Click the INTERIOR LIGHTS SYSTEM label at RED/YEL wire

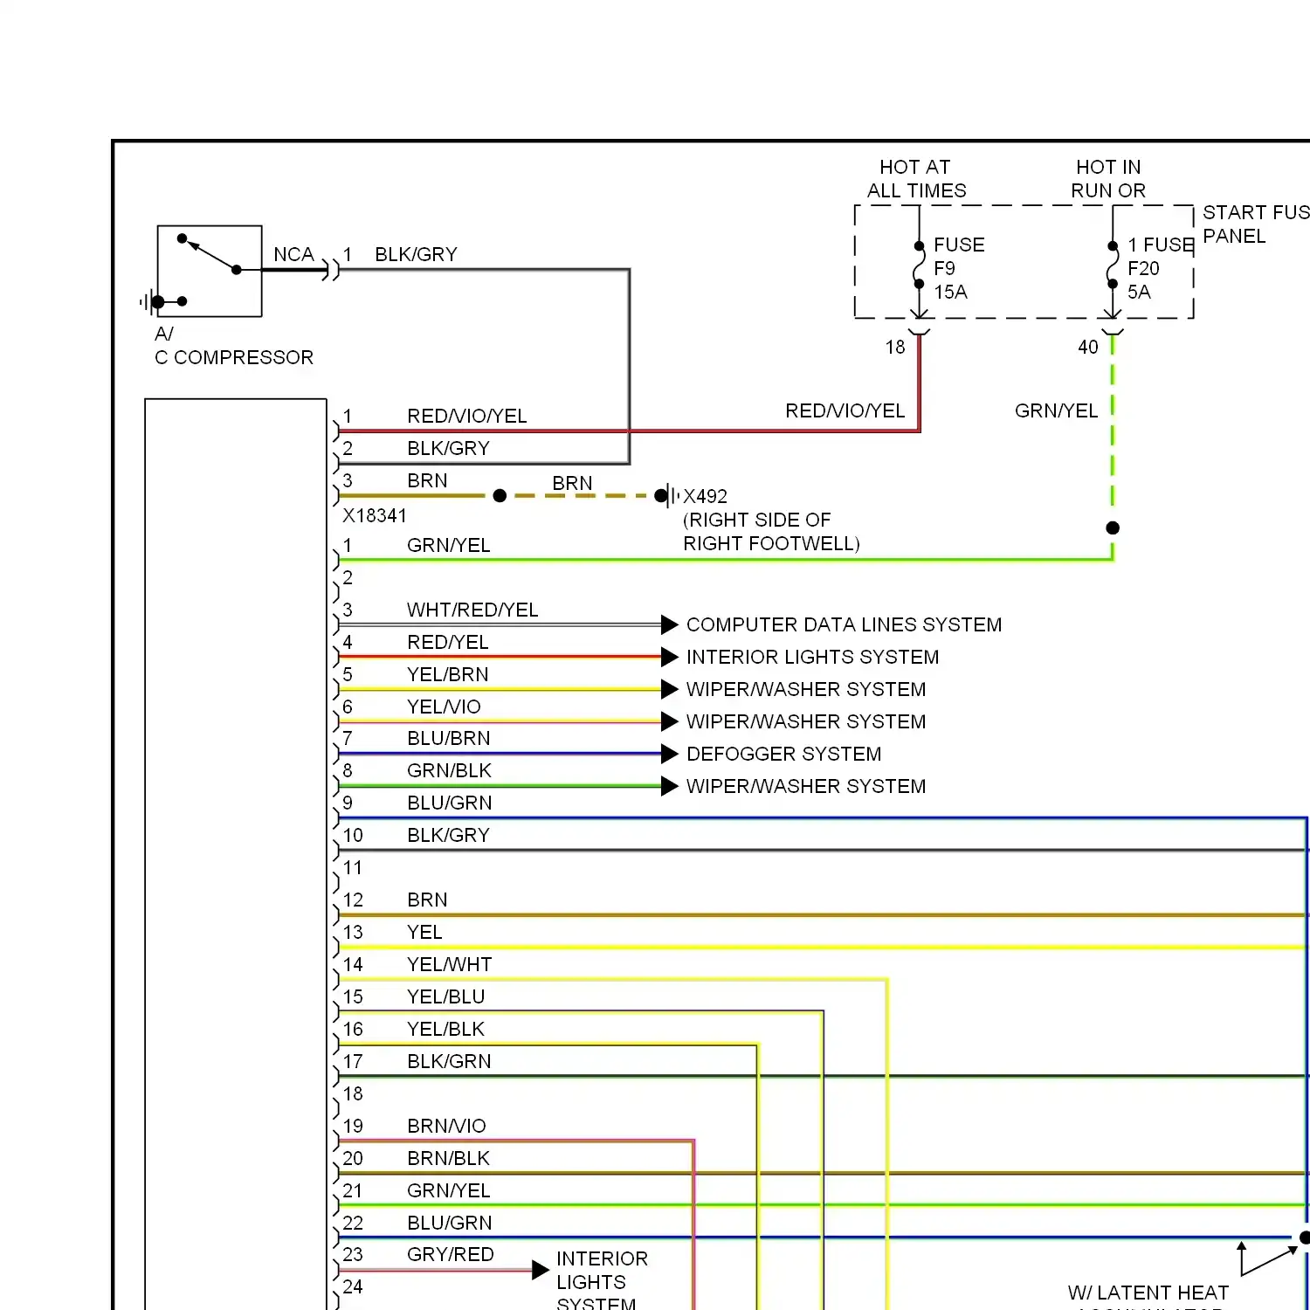(812, 657)
